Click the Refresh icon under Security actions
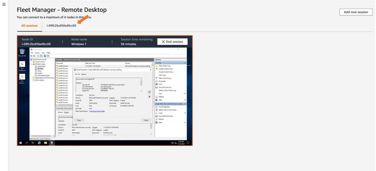 tap(156, 97)
